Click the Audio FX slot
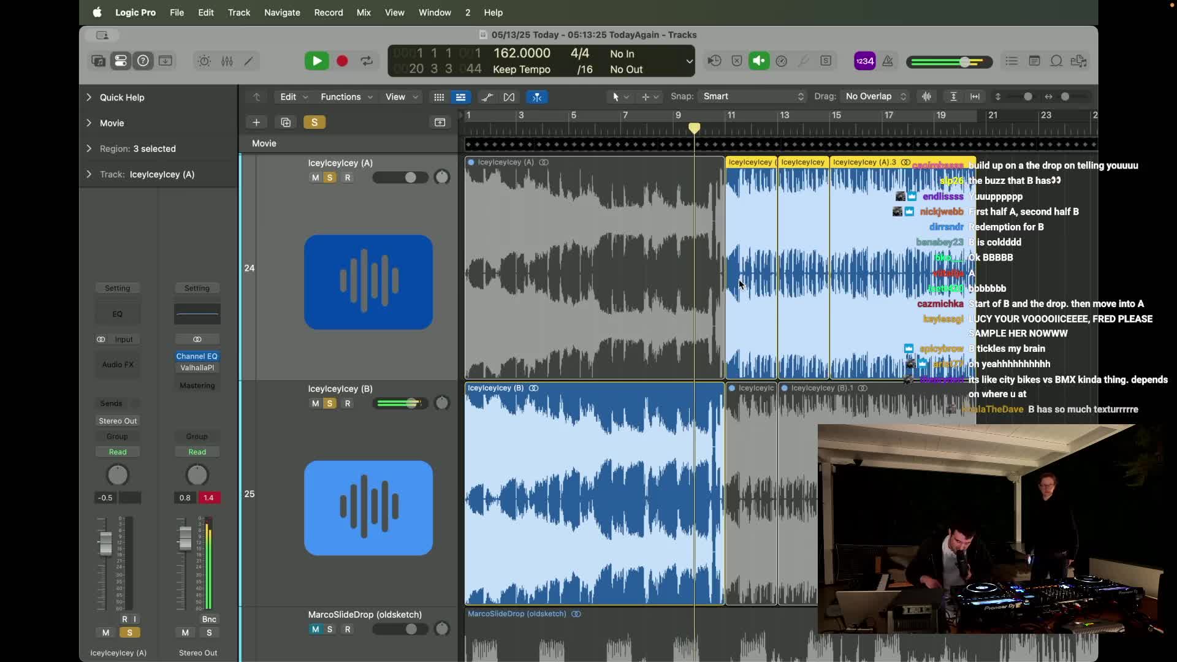Screen dimensions: 1177x662 (118, 365)
